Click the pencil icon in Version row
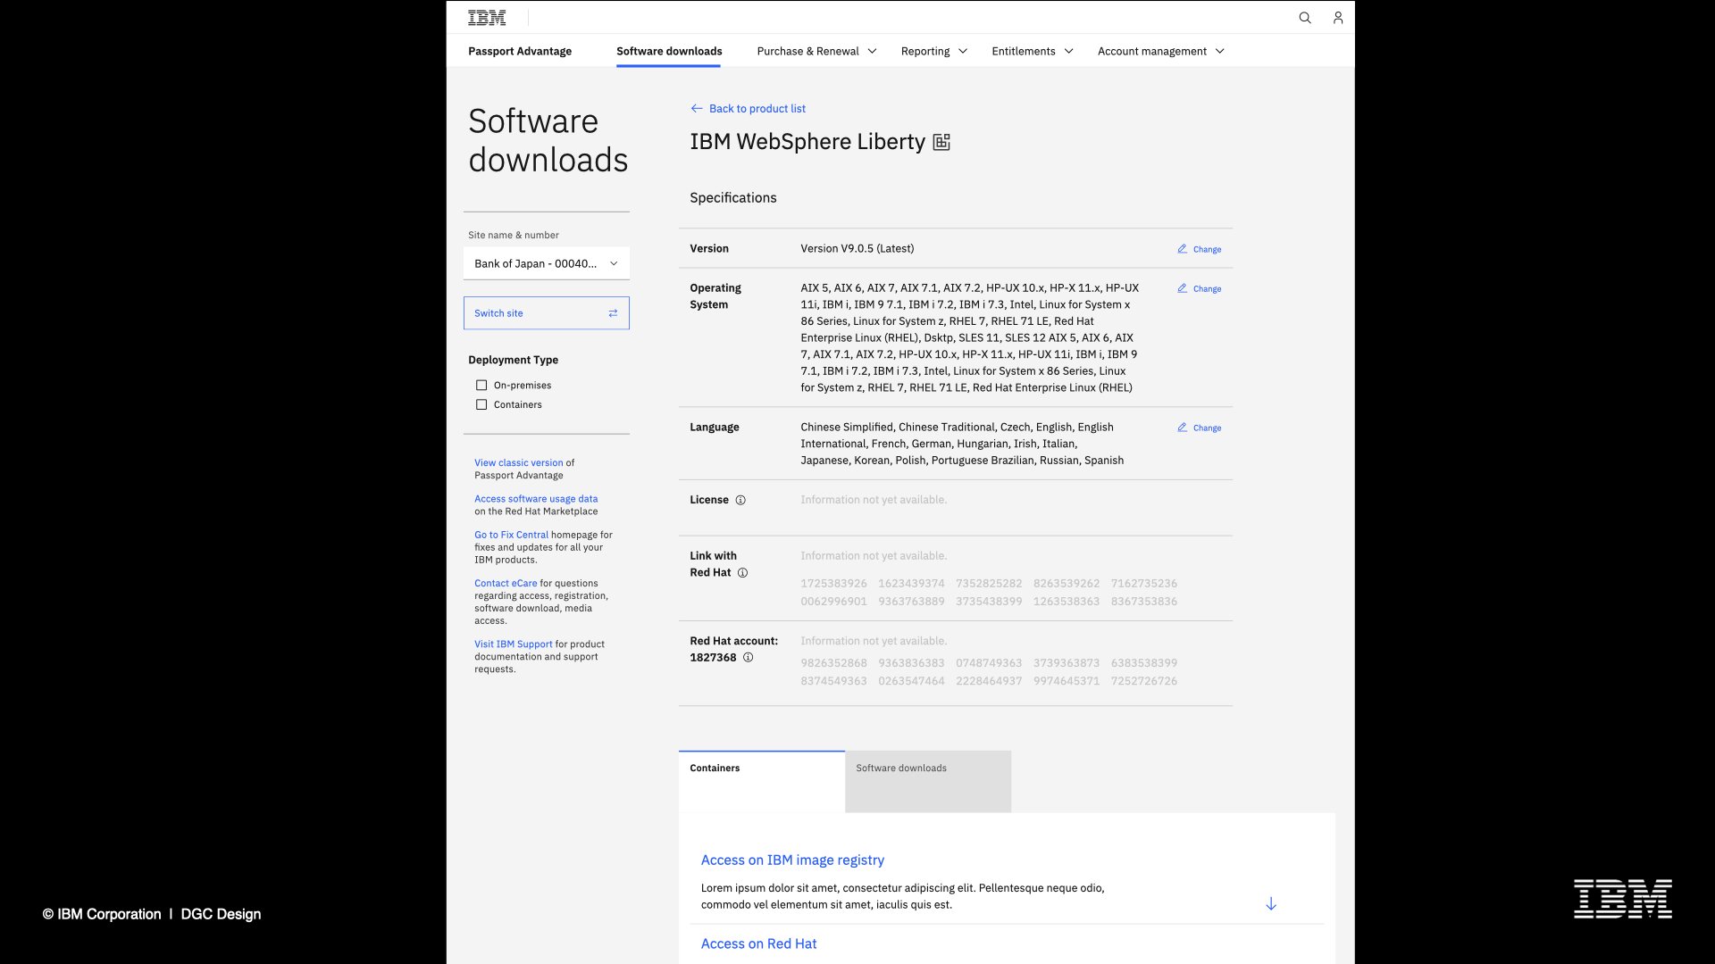This screenshot has width=1715, height=964. pos(1182,249)
